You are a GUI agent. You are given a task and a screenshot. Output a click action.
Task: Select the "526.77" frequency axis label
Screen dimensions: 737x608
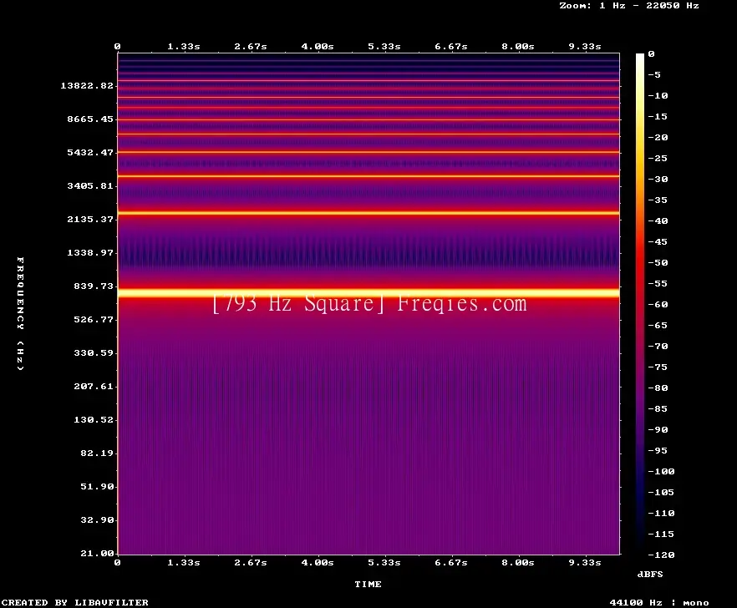click(x=94, y=320)
